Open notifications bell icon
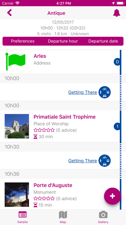This screenshot has width=126, height=225. 117,13
